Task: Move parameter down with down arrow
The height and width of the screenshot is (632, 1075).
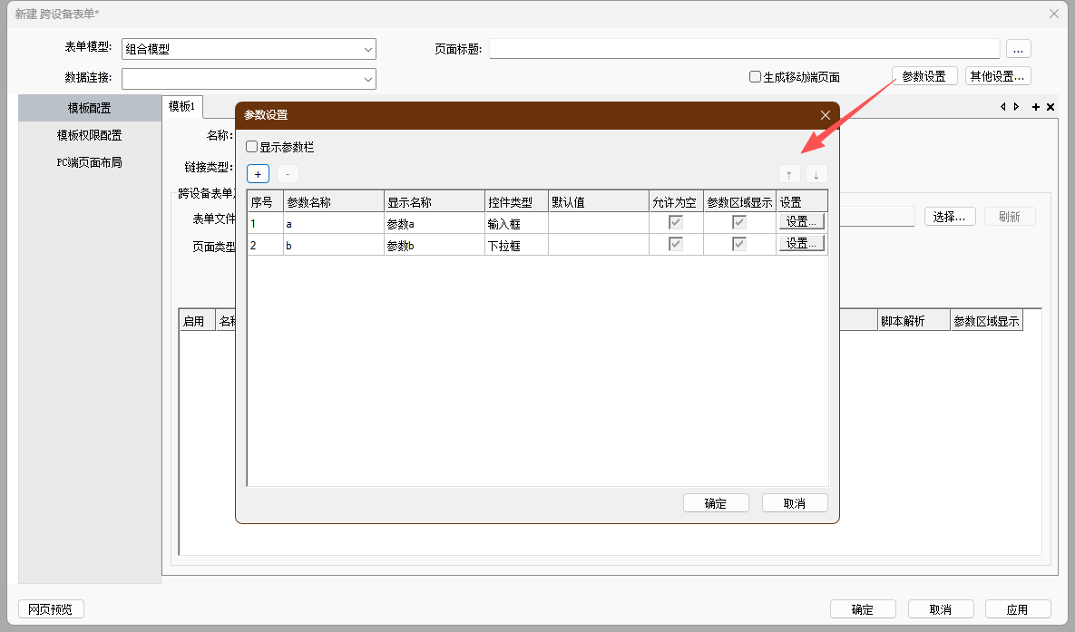Action: coord(816,174)
